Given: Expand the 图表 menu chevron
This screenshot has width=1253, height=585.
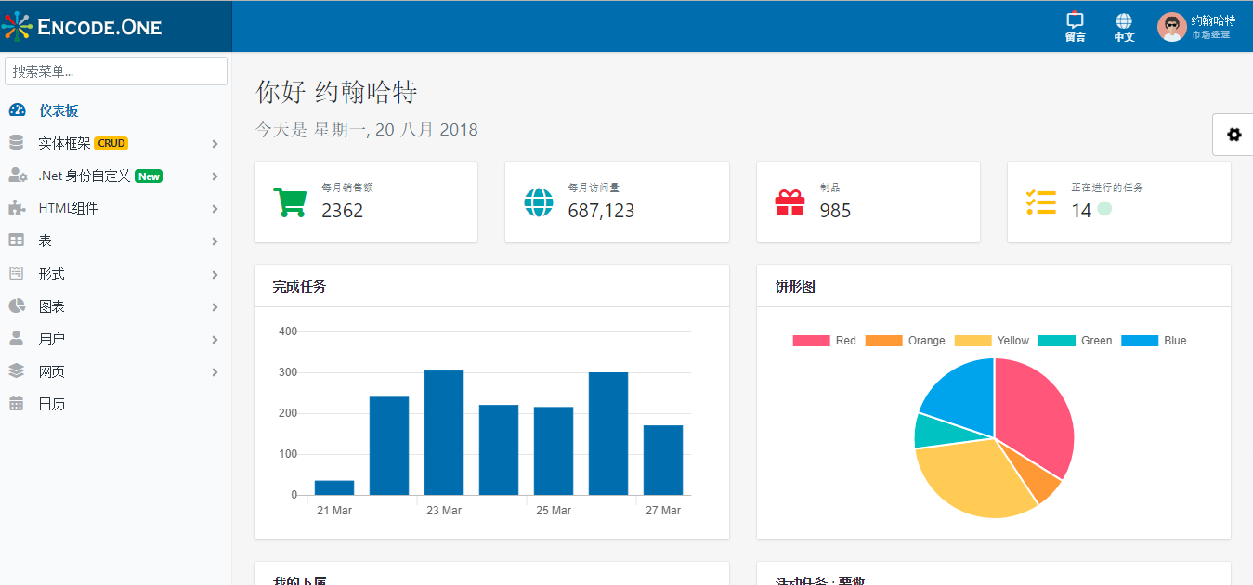Looking at the screenshot, I should point(215,307).
